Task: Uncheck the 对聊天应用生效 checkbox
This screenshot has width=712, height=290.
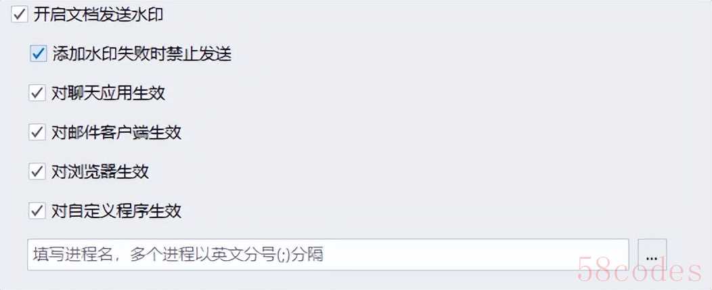Action: click(37, 94)
